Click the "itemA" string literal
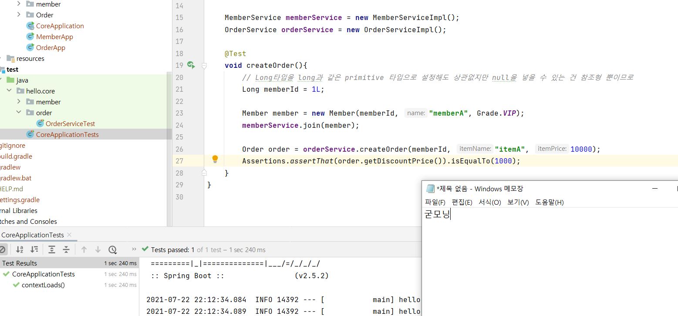This screenshot has height=316, width=678. click(x=509, y=149)
